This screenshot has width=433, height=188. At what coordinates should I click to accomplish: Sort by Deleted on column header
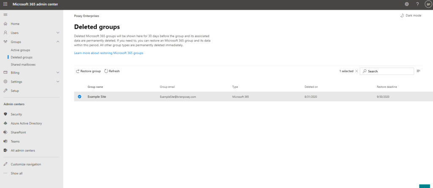(x=311, y=87)
